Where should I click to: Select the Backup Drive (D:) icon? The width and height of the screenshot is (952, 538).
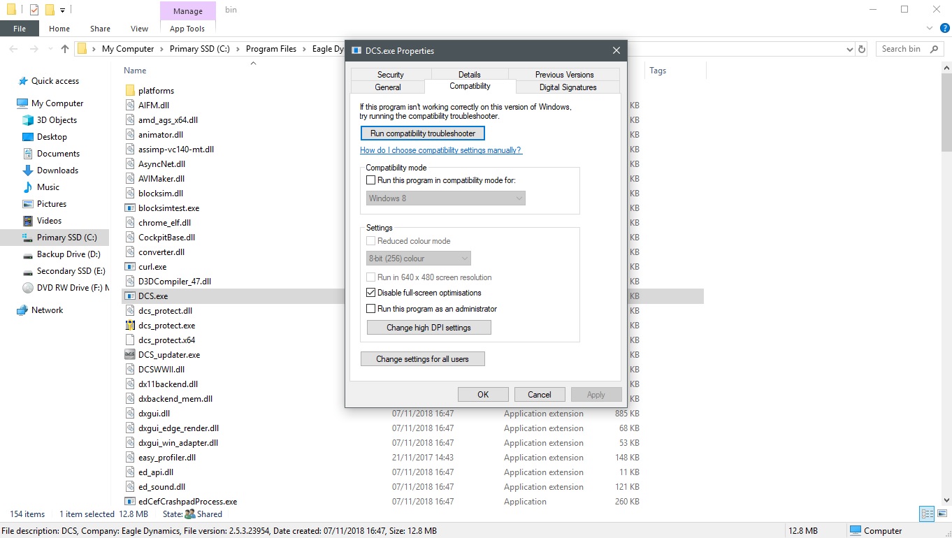tap(28, 254)
